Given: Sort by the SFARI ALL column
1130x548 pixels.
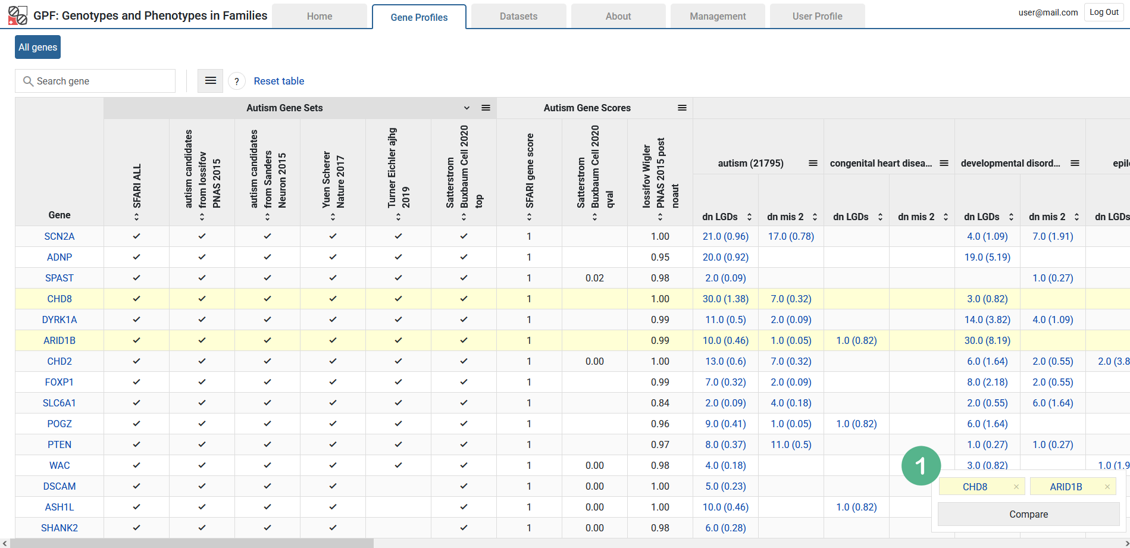Looking at the screenshot, I should (137, 217).
